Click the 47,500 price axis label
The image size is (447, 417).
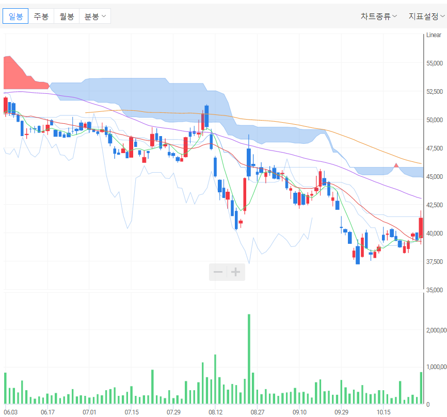point(435,148)
